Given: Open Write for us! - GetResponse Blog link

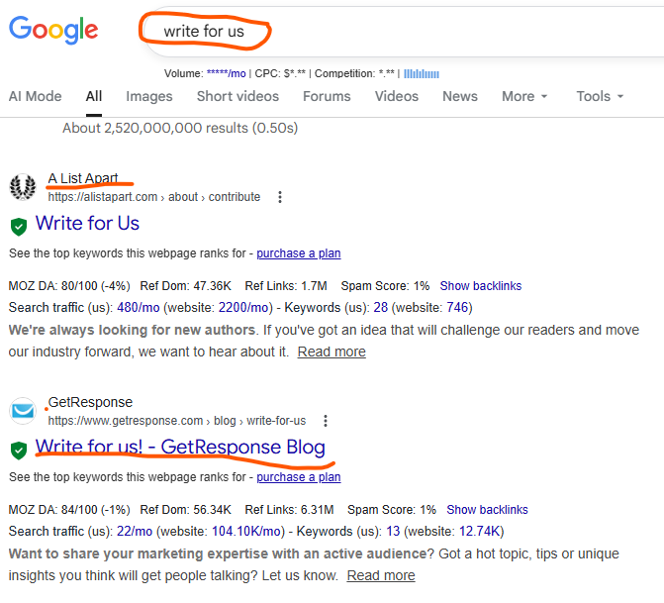Looking at the screenshot, I should coord(180,447).
